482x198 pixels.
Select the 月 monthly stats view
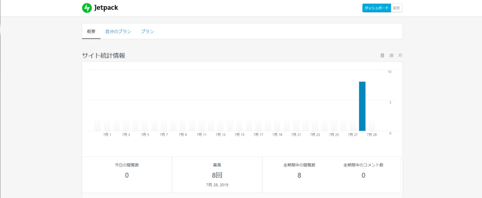pyautogui.click(x=400, y=55)
